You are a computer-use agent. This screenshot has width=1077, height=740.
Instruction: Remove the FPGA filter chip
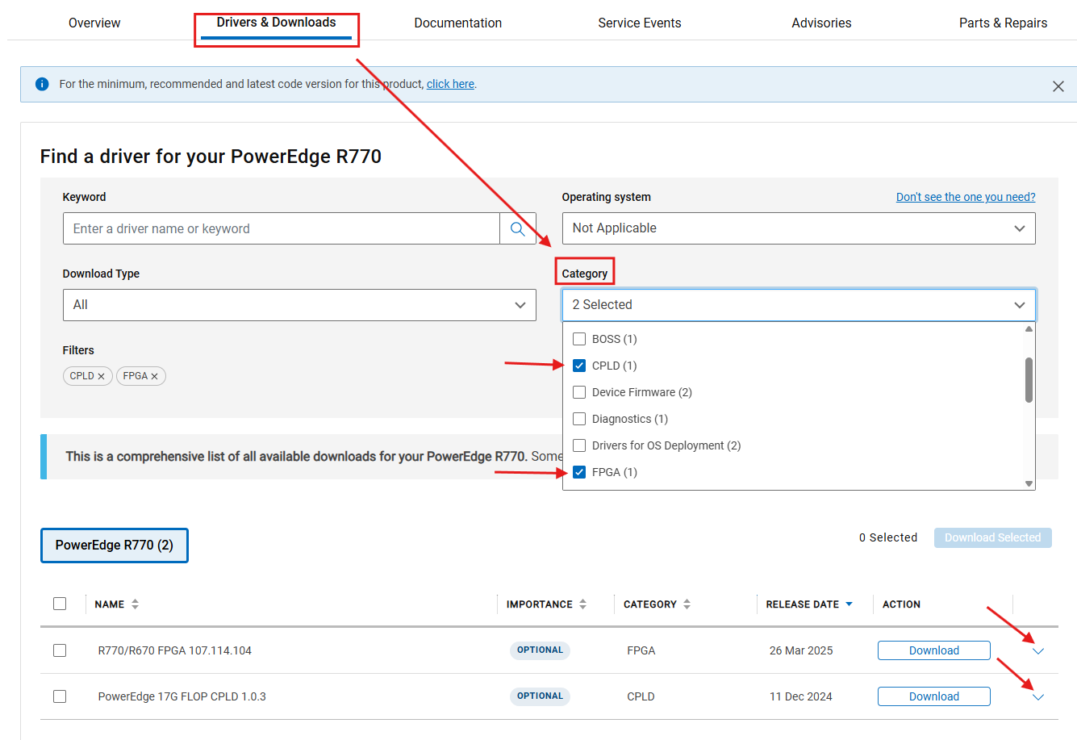pos(156,375)
